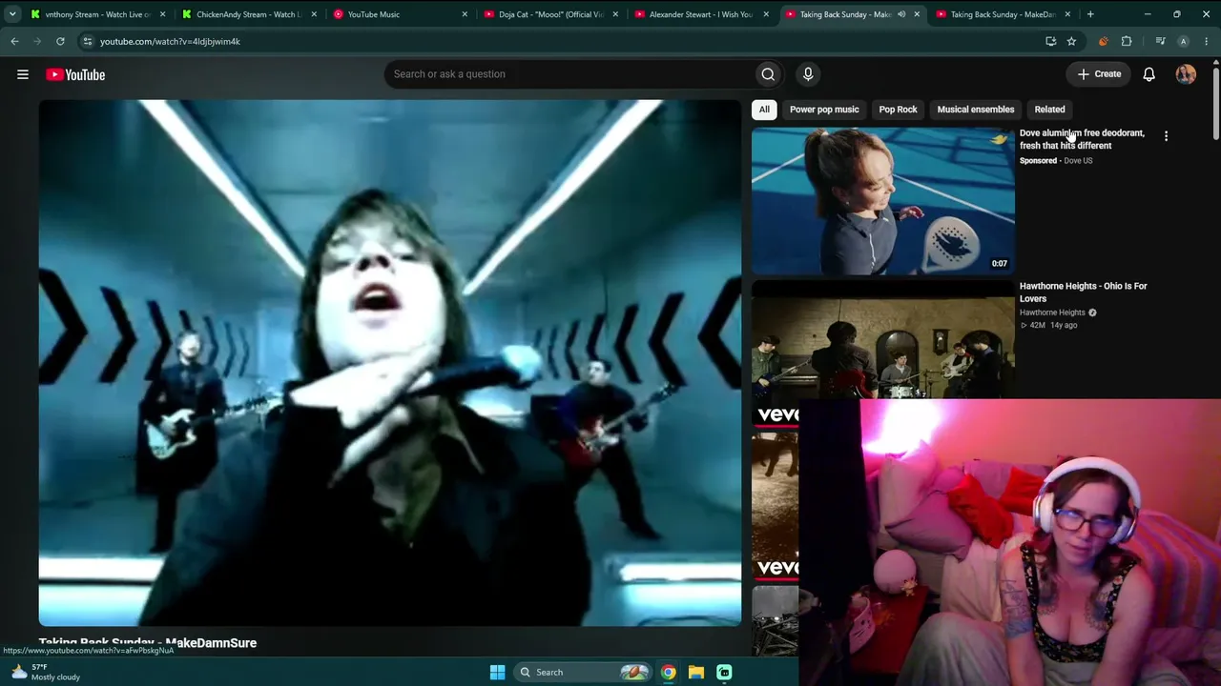Viewport: 1221px width, 686px height.
Task: Open the green streaming app on the taskbar
Action: click(x=724, y=672)
